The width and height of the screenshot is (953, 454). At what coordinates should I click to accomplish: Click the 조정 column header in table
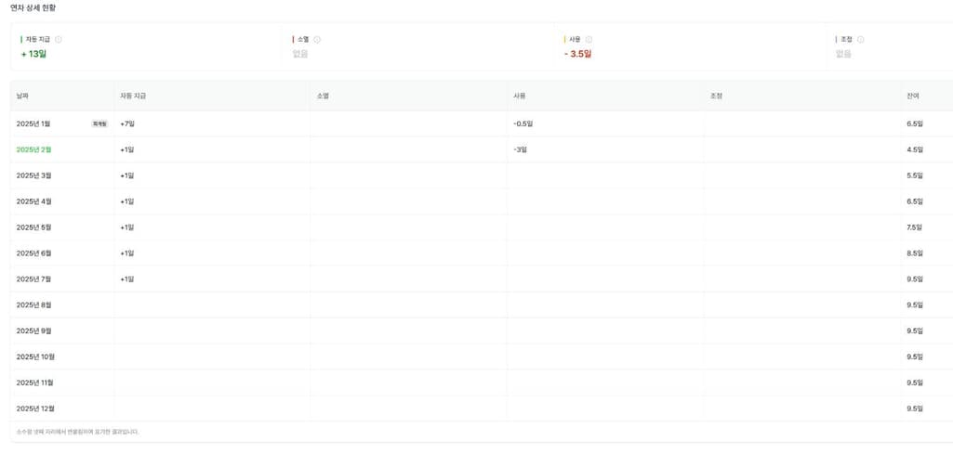[x=716, y=96]
